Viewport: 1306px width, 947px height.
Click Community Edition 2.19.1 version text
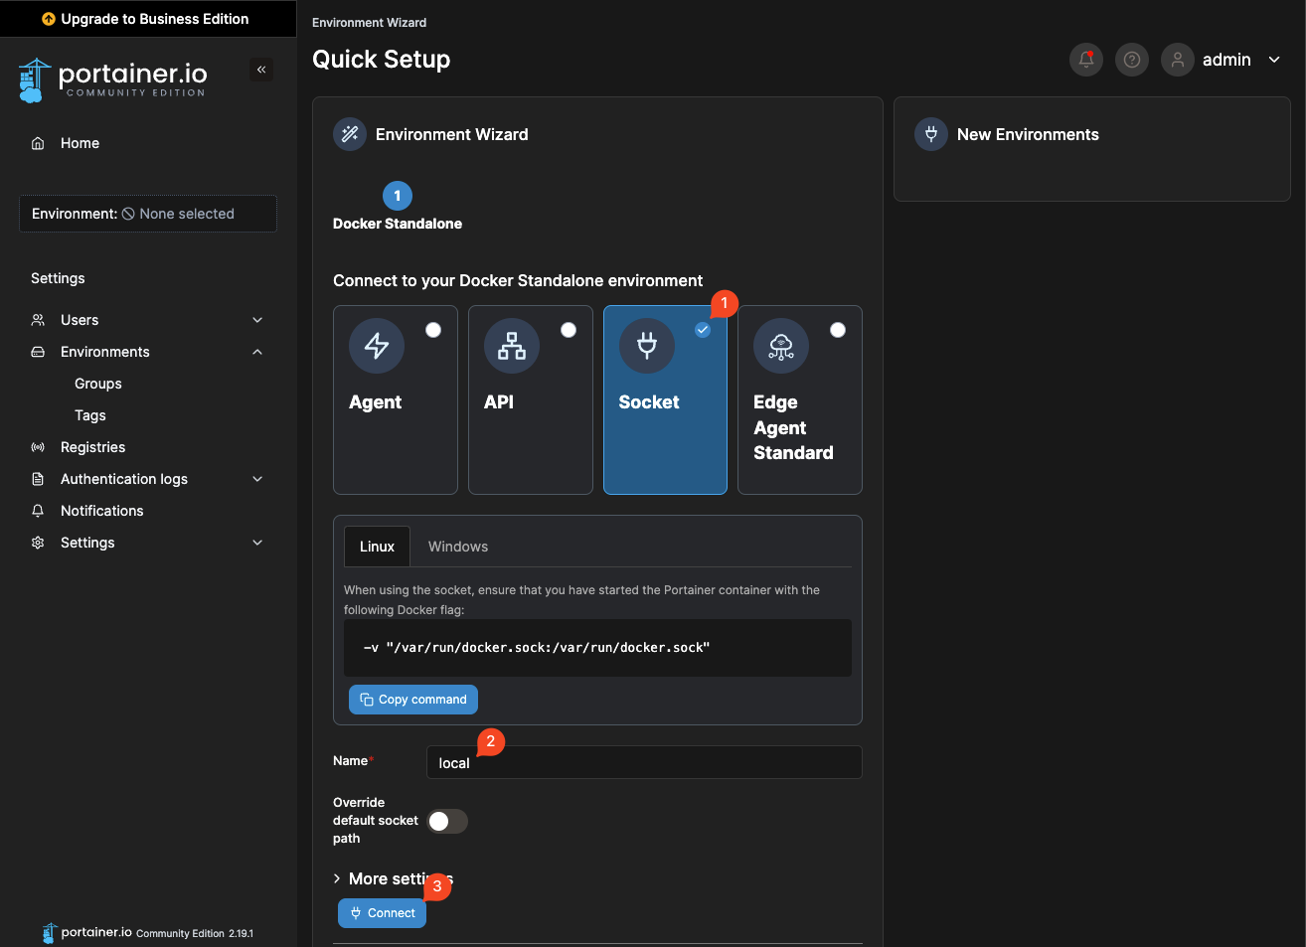click(195, 933)
